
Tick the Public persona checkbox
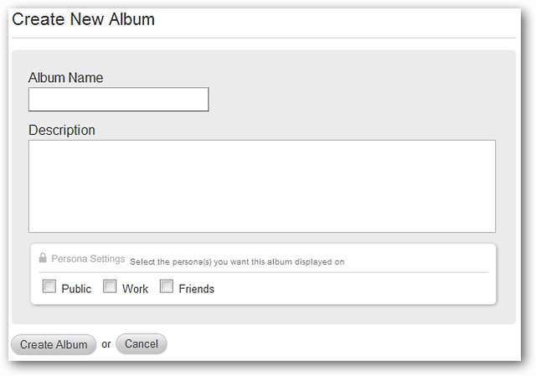click(x=49, y=287)
